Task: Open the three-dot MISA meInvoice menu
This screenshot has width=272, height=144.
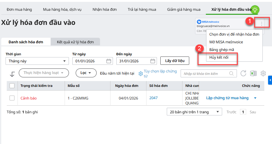Action: pyautogui.click(x=262, y=24)
